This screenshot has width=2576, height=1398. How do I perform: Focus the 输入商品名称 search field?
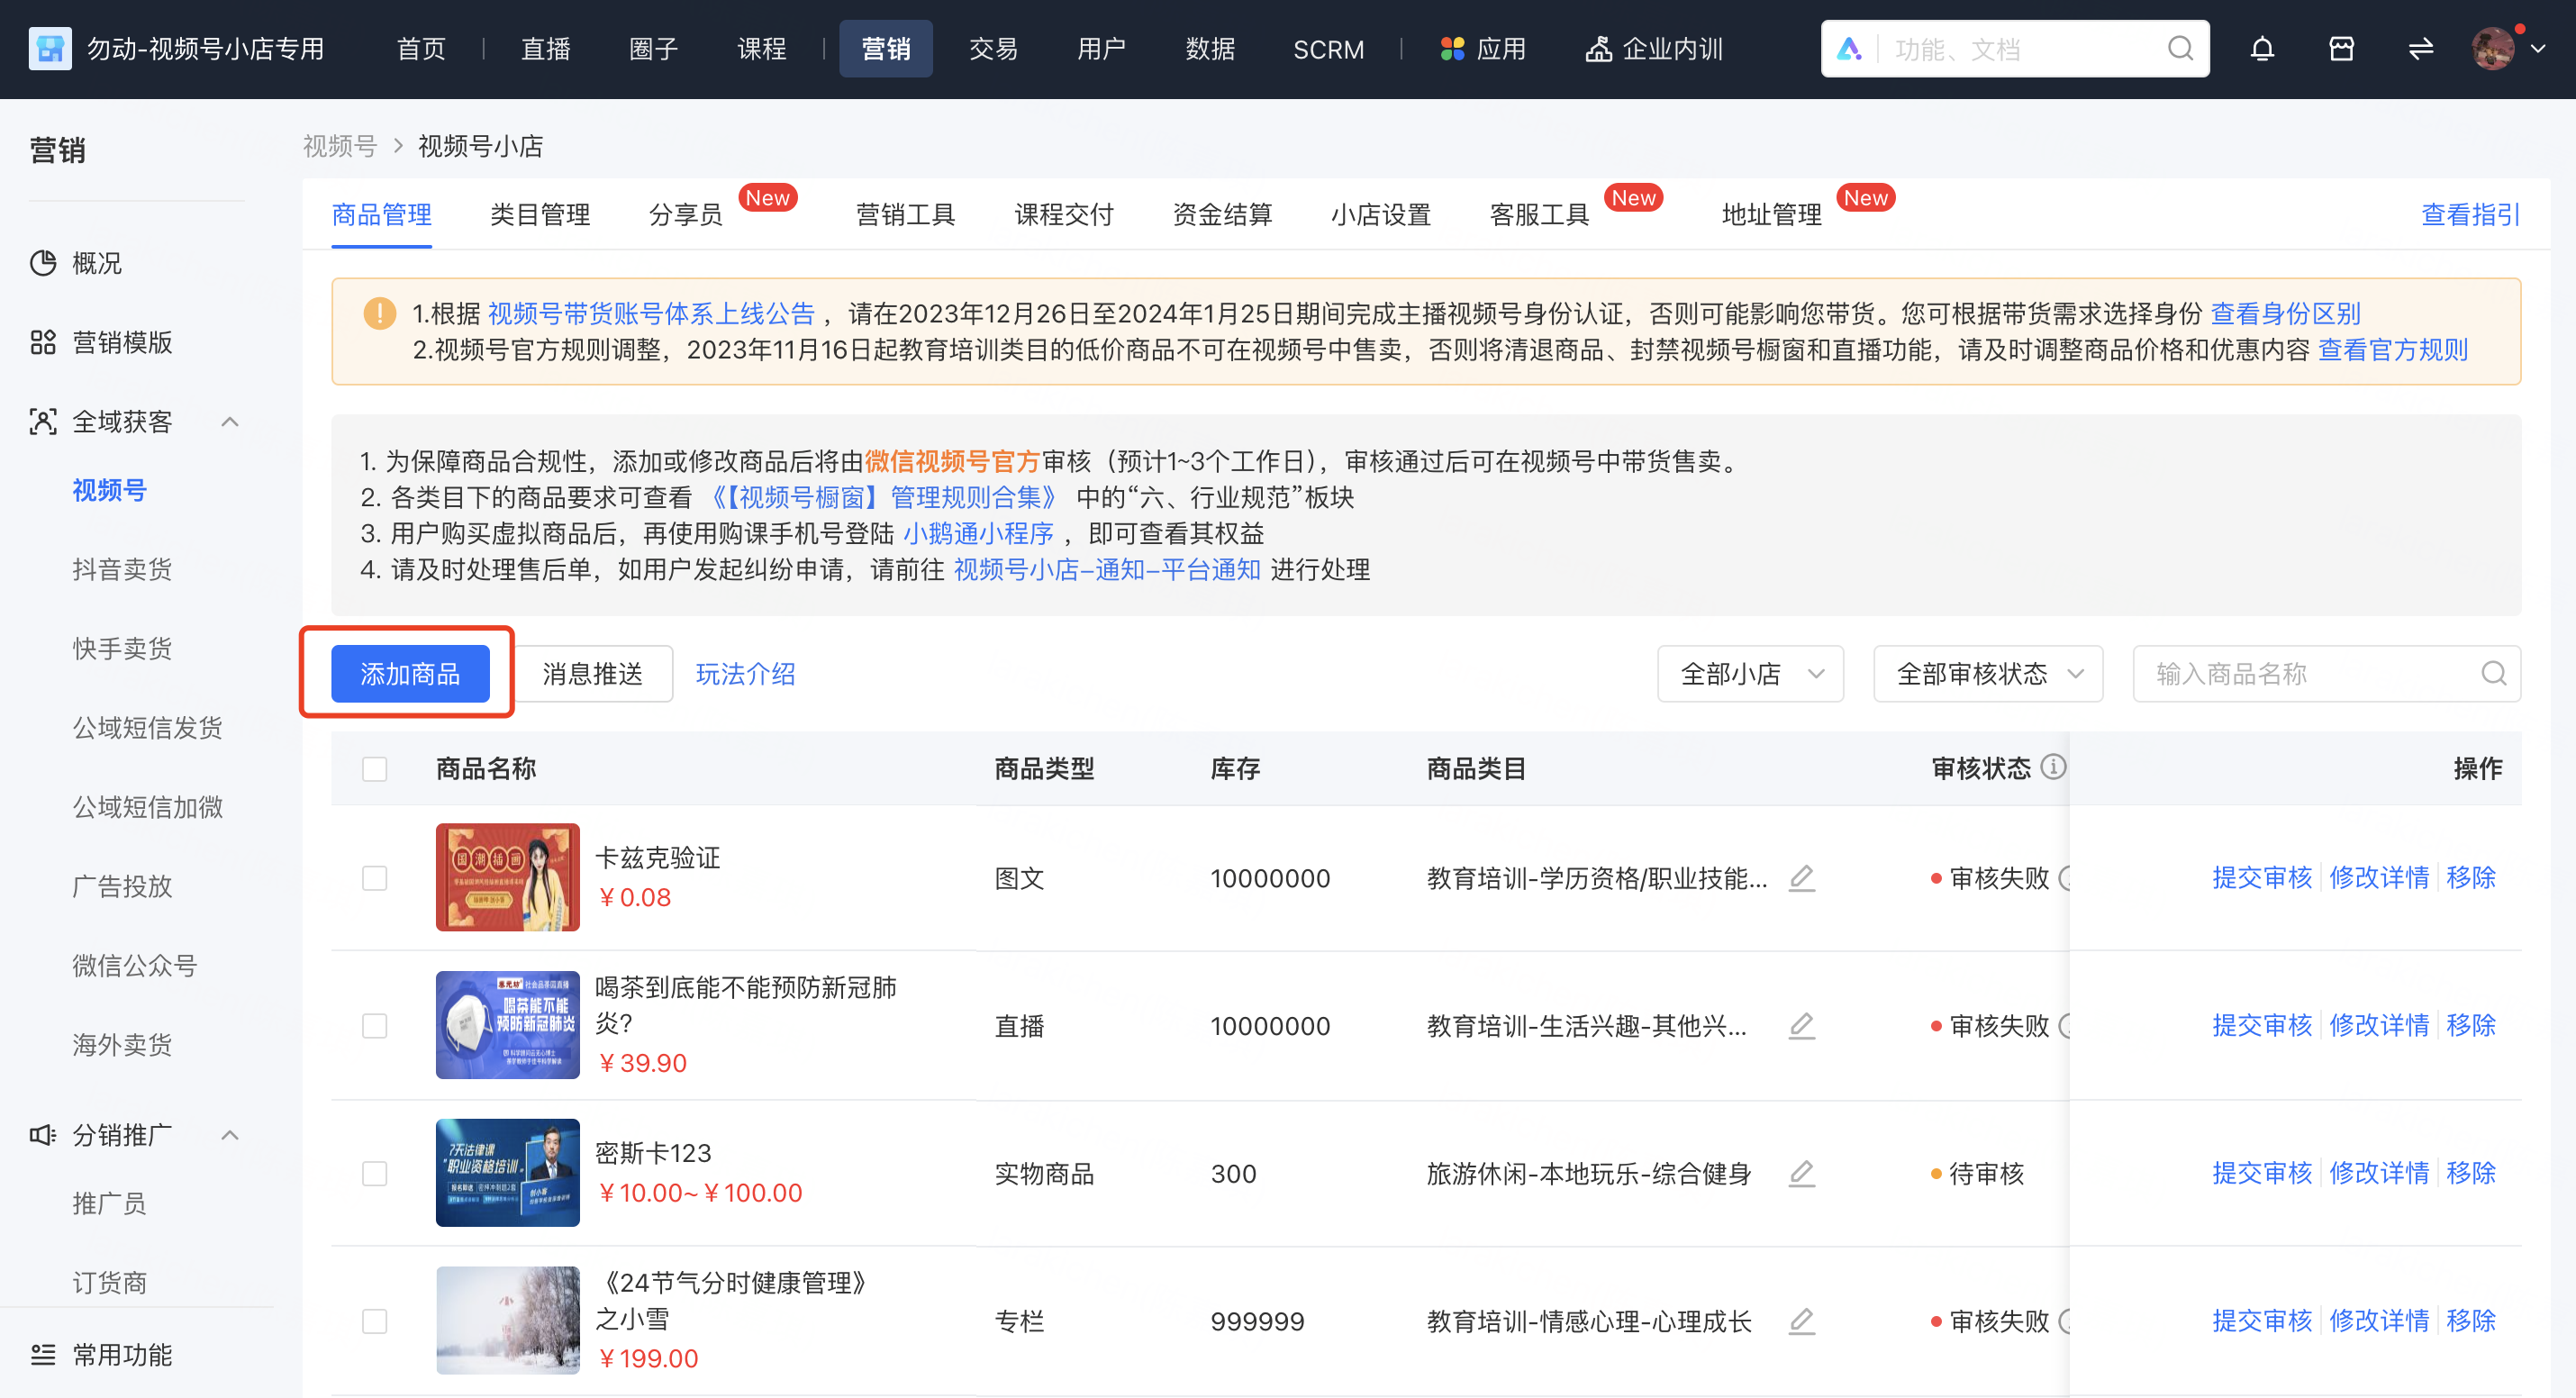[x=2327, y=673]
